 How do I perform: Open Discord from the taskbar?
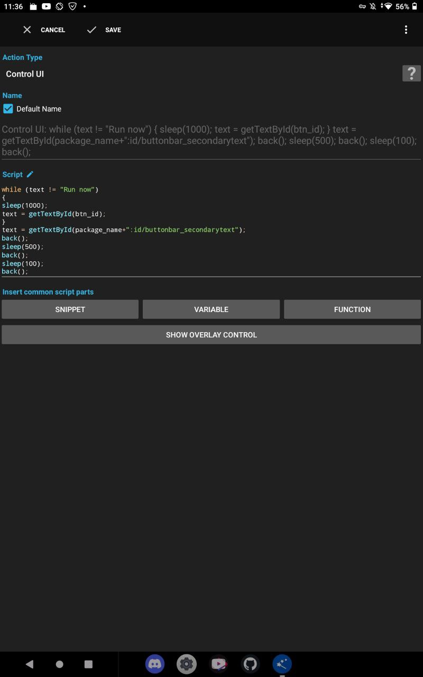[155, 664]
